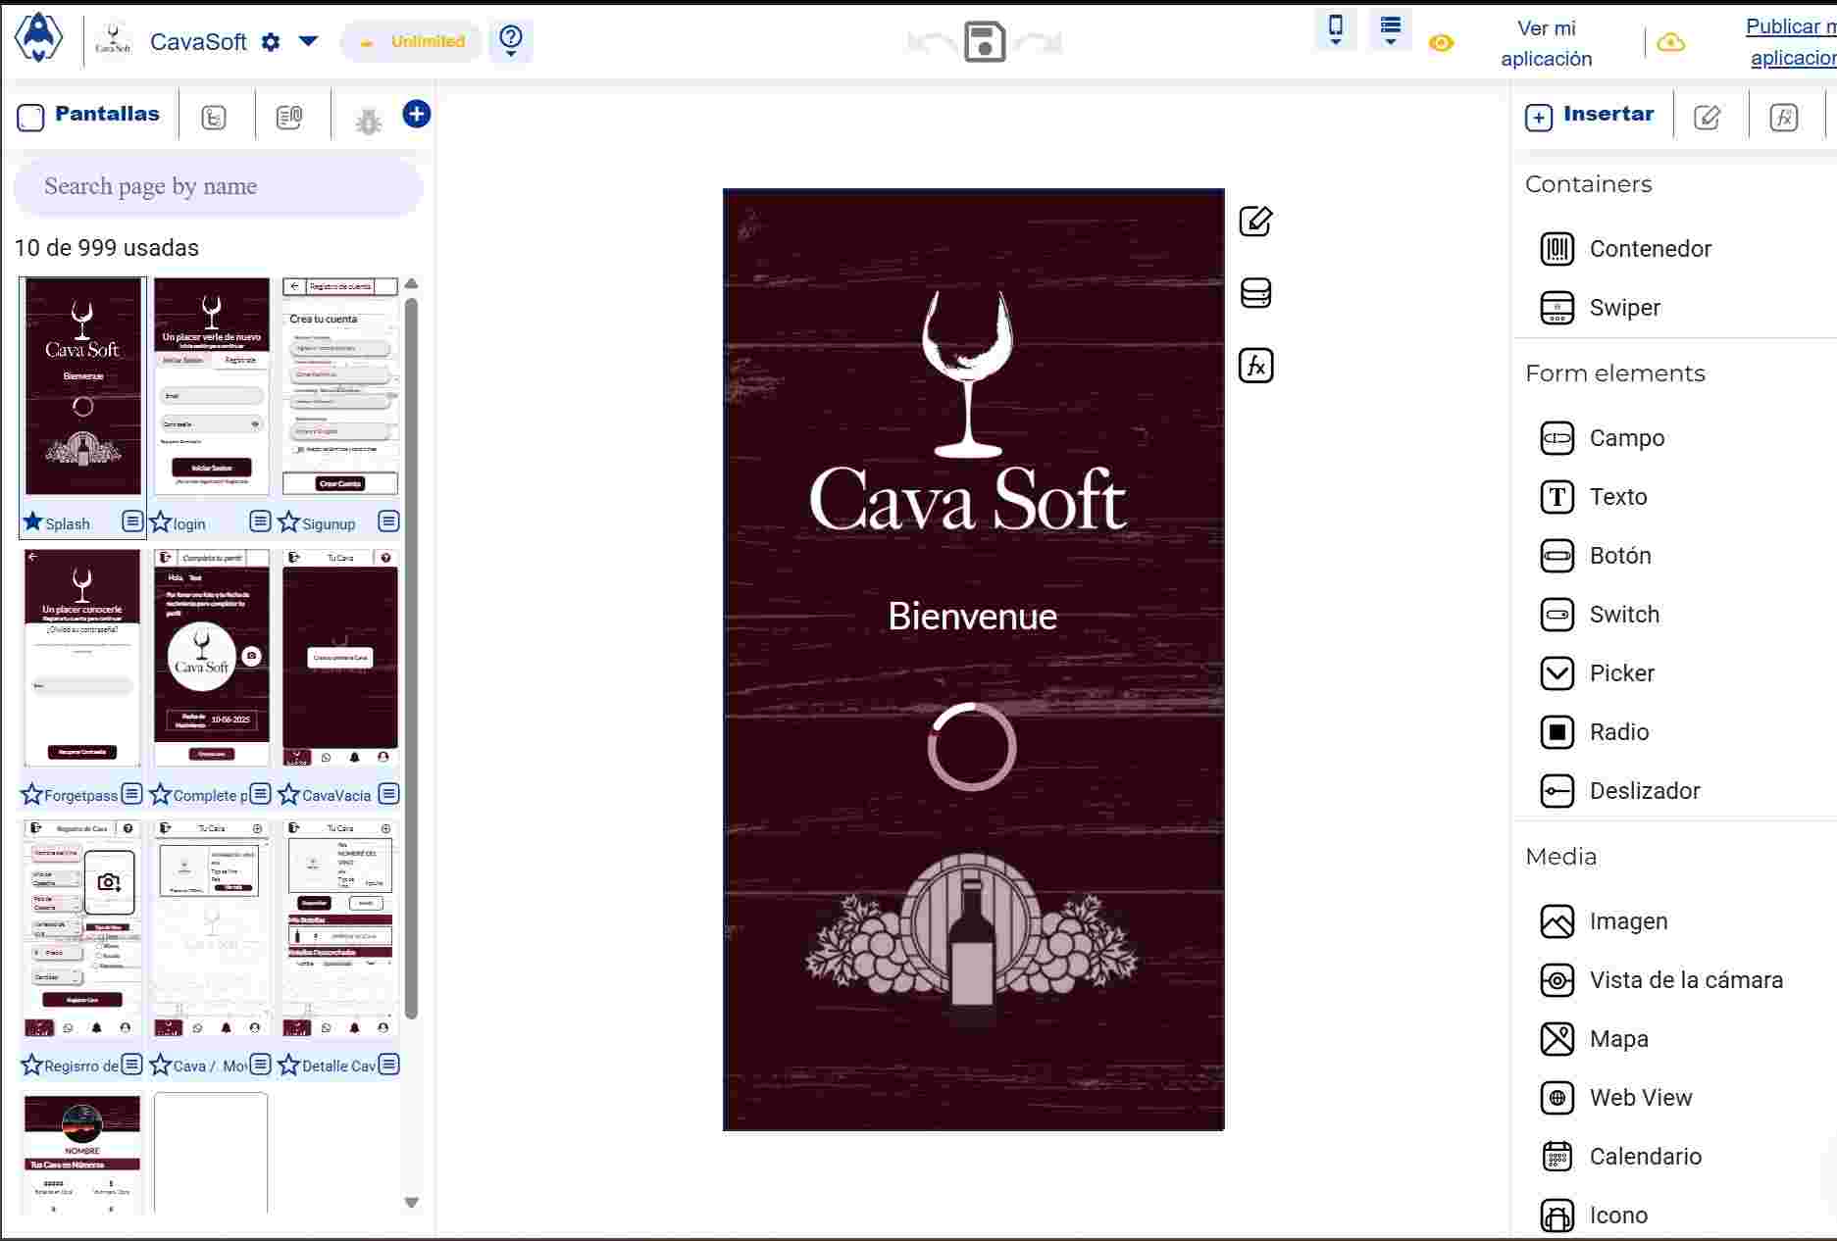The image size is (1837, 1241).
Task: Click the plus icon to add screen
Action: click(416, 115)
